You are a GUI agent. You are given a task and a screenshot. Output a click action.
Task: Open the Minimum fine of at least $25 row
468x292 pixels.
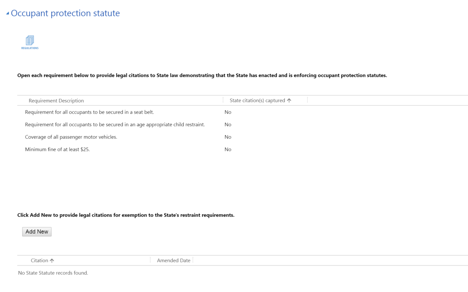[x=57, y=149]
